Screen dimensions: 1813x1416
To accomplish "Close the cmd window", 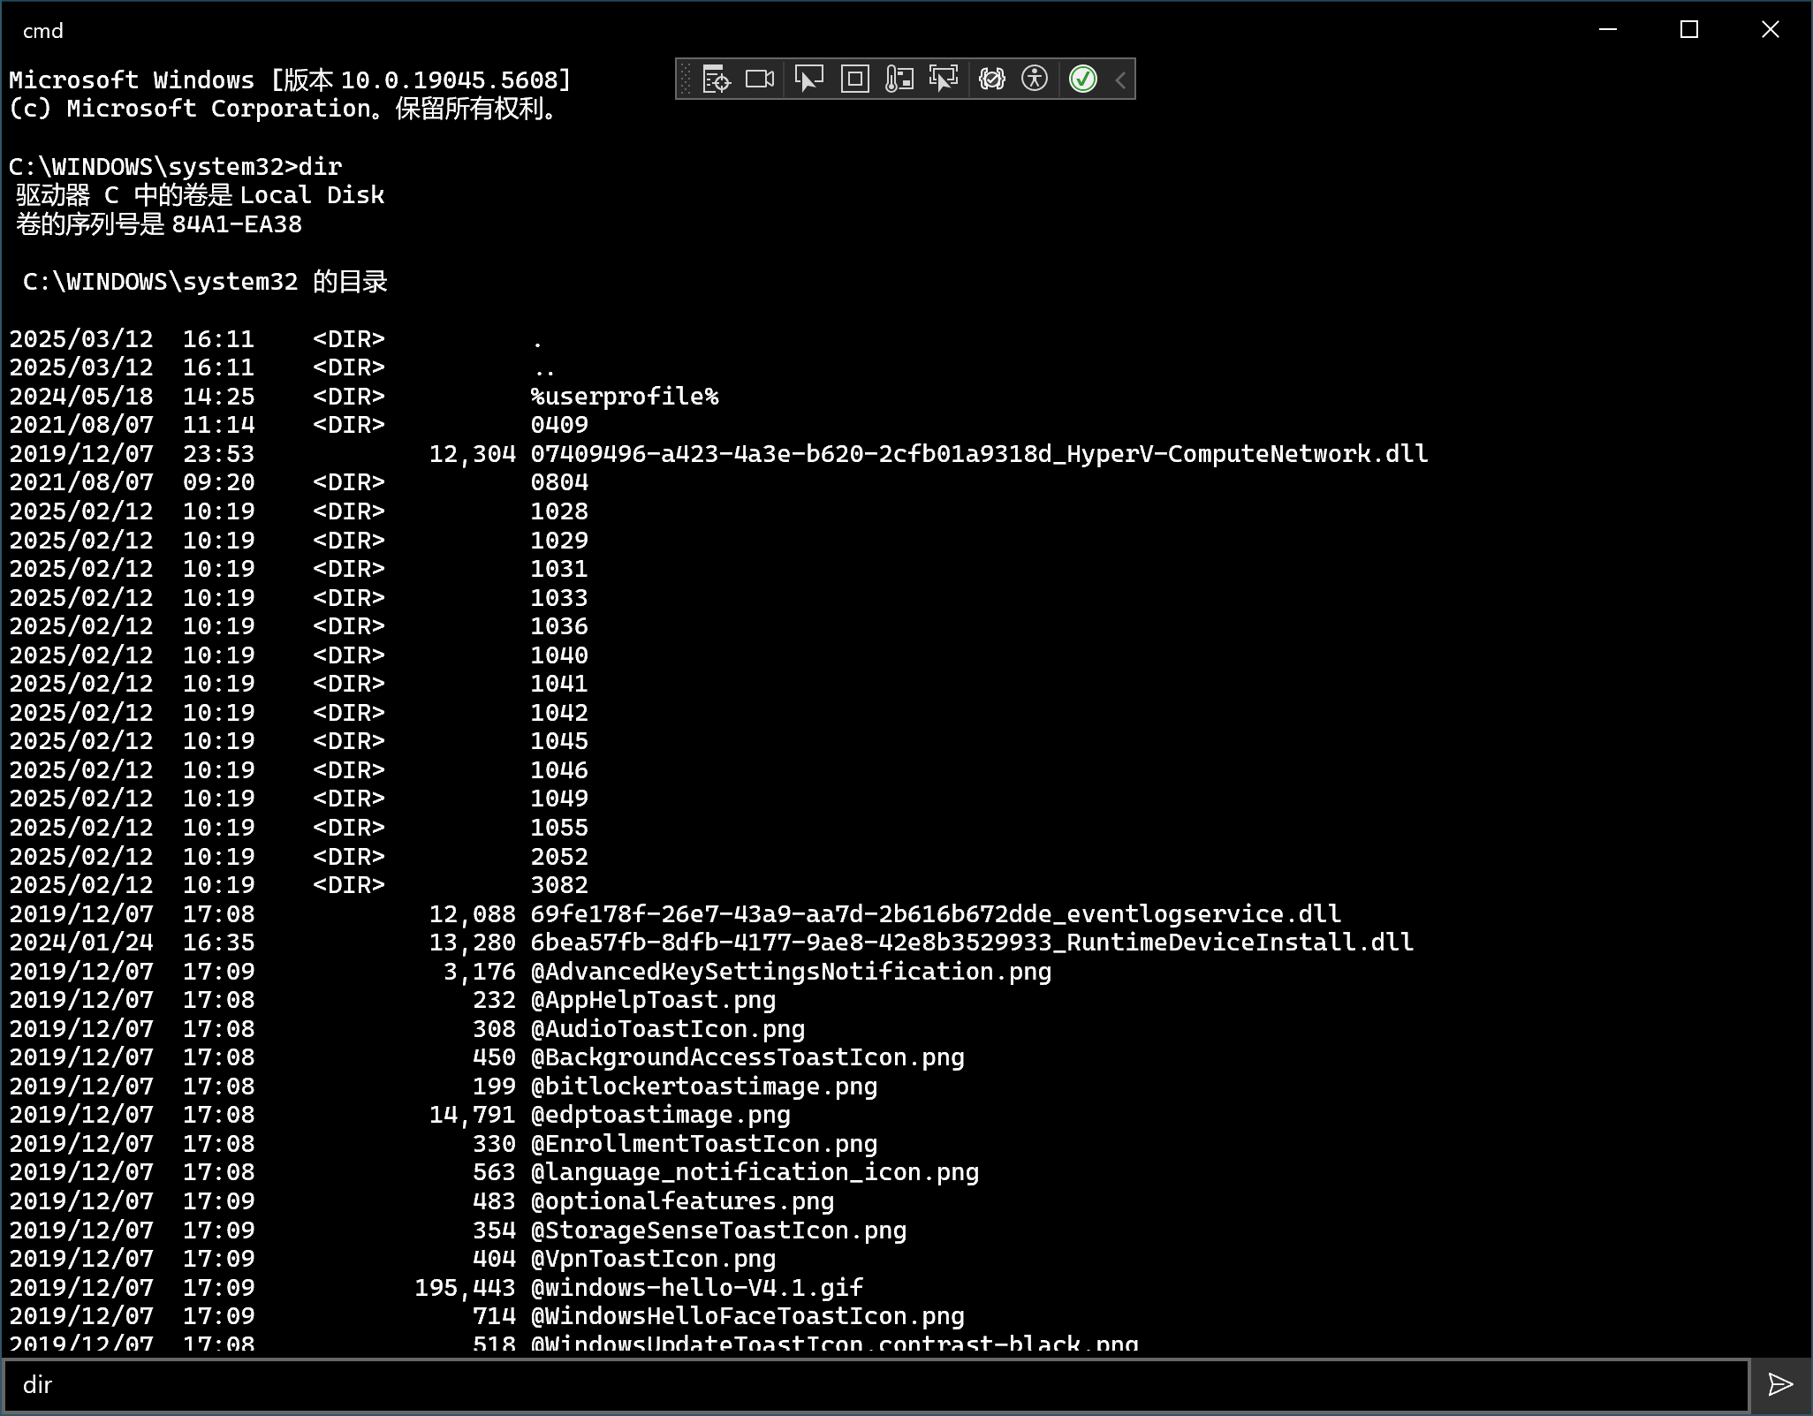I will pos(1770,30).
